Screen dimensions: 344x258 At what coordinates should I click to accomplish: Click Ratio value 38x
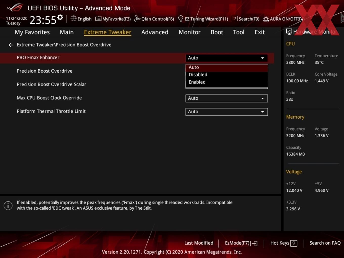pyautogui.click(x=289, y=99)
